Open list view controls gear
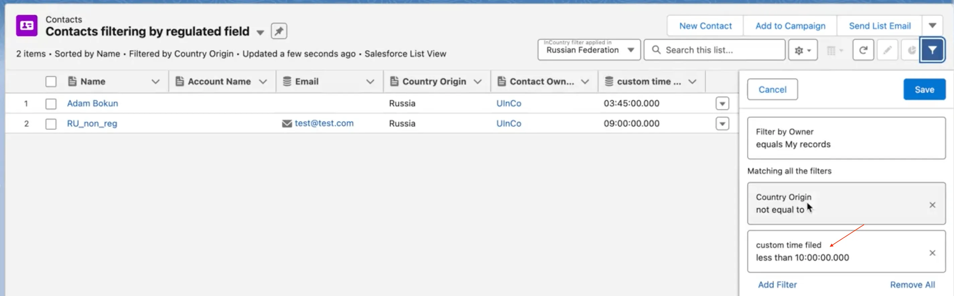 click(x=802, y=50)
